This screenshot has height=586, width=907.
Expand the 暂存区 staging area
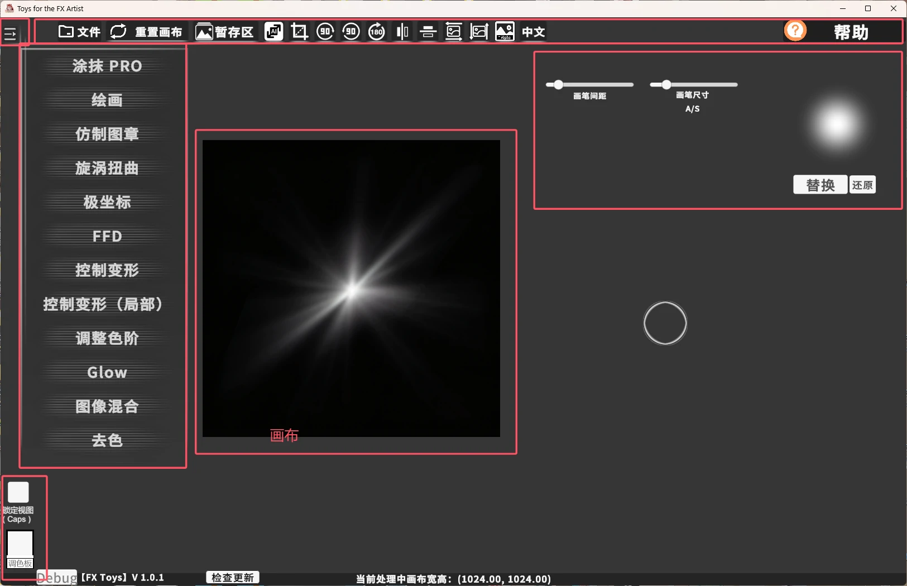pos(224,32)
